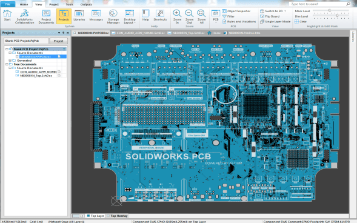Click the Zoom All icon
Viewport: 357px width, 223px height.
201,16
